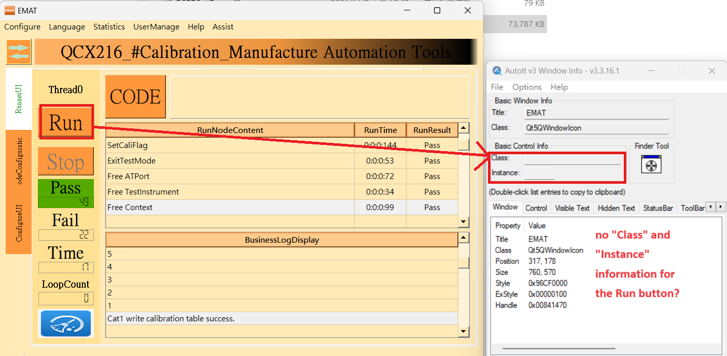Click the Instance field in Basic Control Info
Screen dimensions: 727x356
[x=539, y=173]
